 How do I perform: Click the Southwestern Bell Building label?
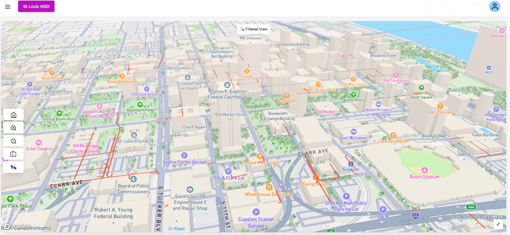click(x=222, y=54)
